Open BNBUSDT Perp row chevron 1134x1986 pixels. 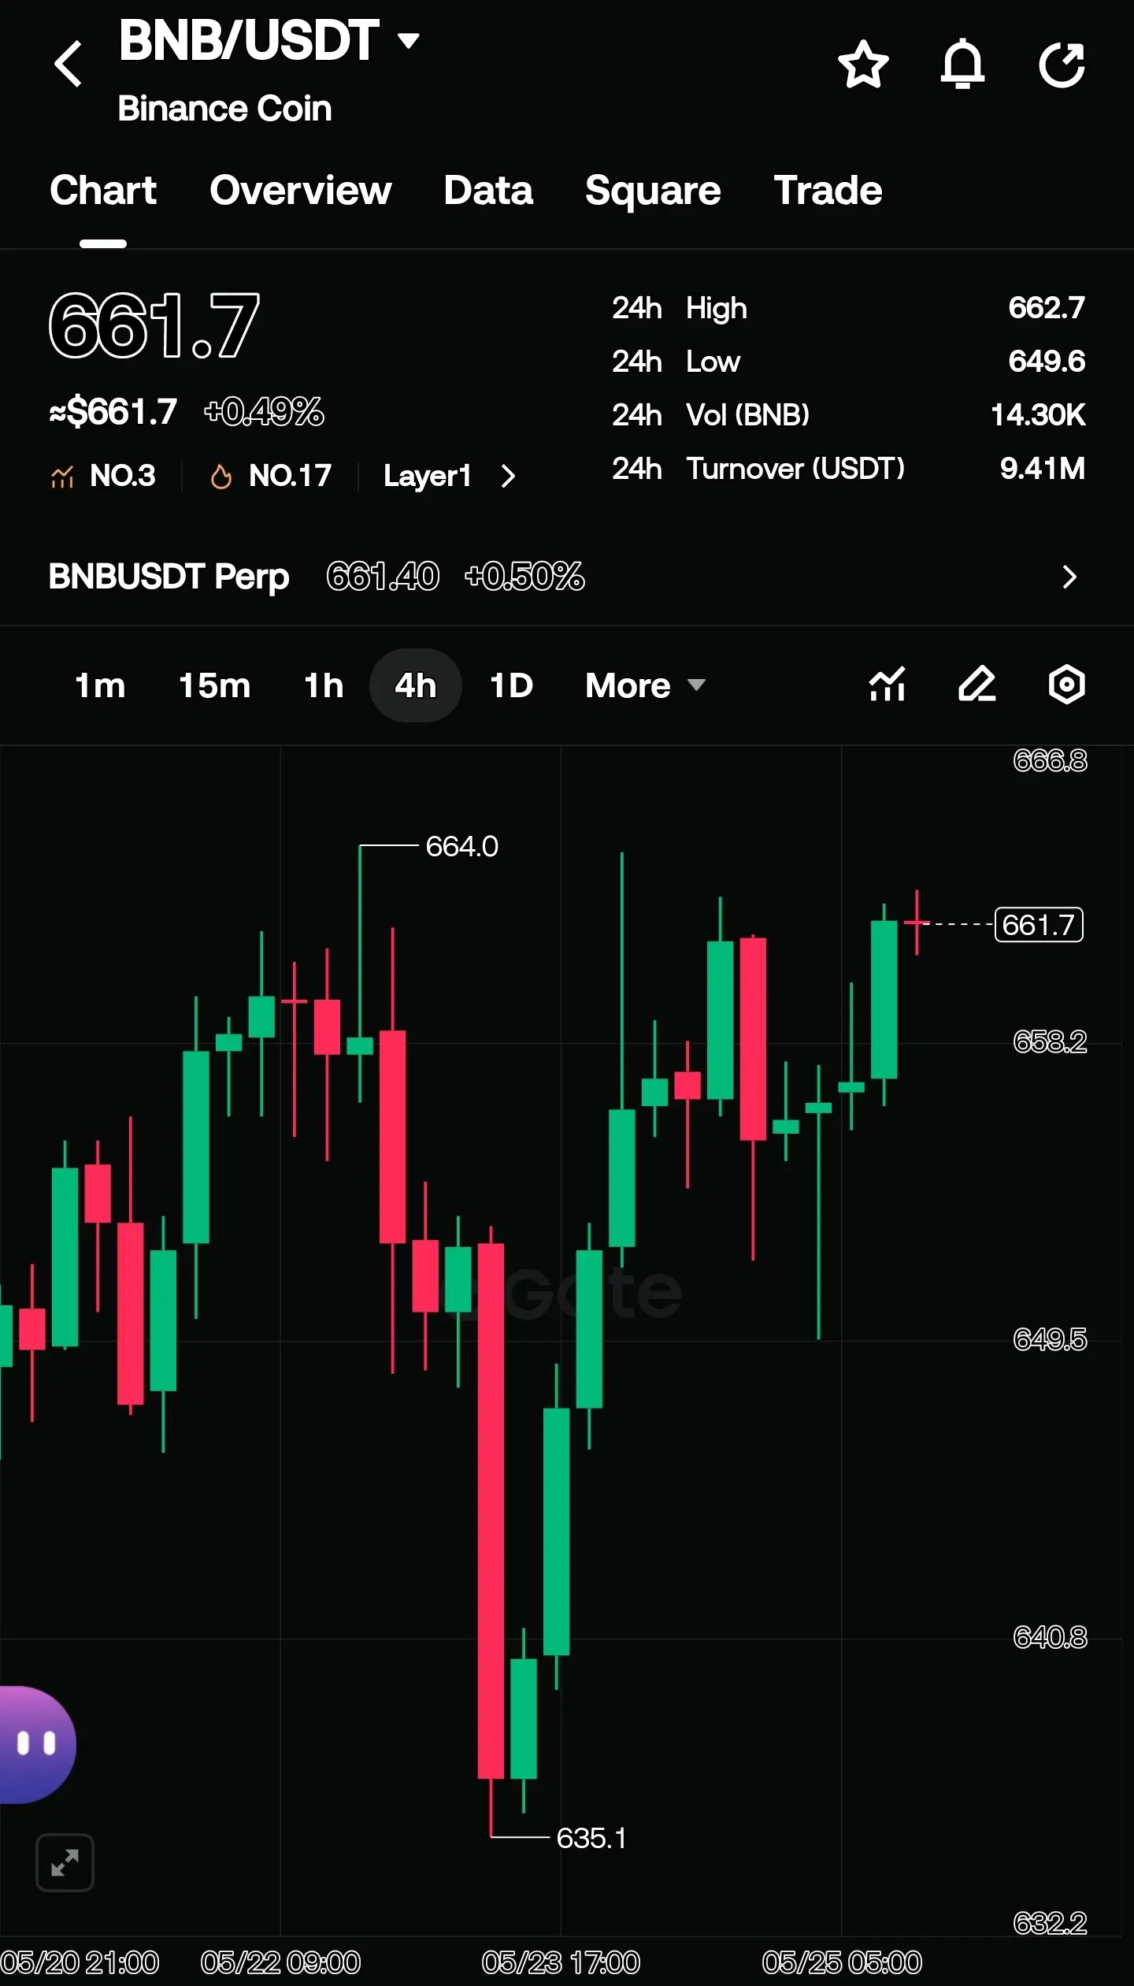(x=1069, y=577)
